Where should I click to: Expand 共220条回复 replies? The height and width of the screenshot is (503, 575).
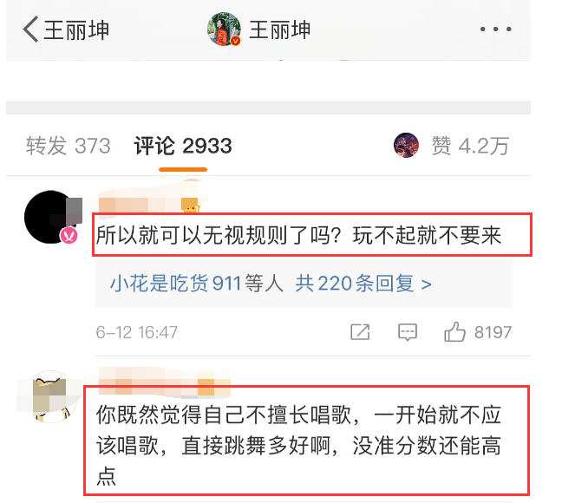coord(363,284)
